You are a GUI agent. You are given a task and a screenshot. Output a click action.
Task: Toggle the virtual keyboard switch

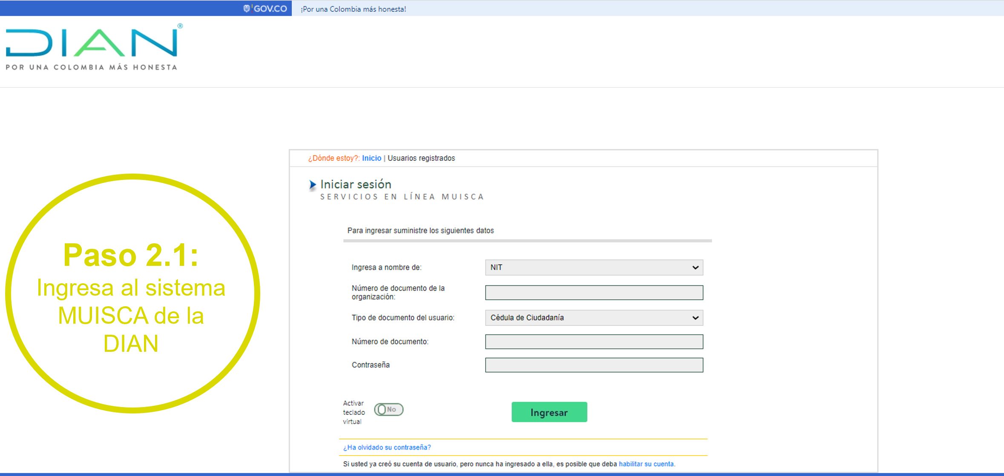click(388, 410)
